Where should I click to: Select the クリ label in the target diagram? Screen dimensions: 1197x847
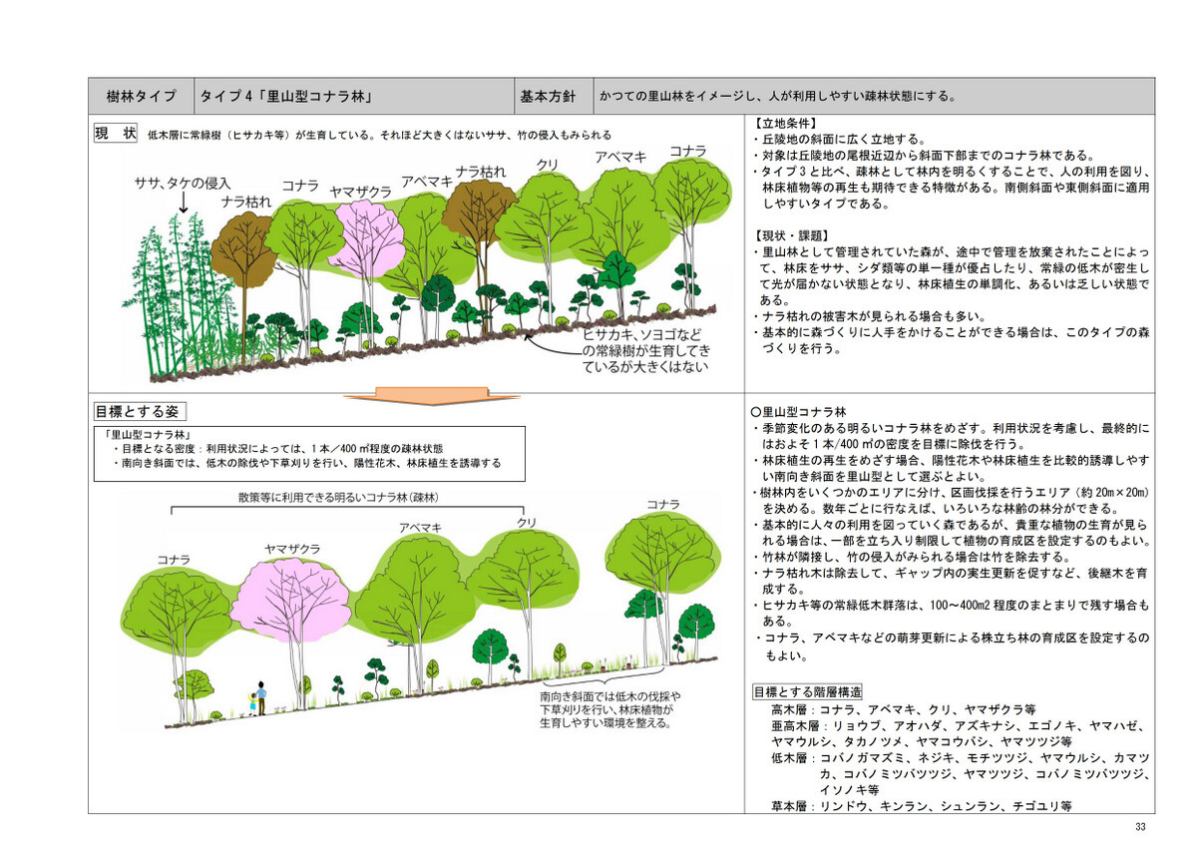526,522
